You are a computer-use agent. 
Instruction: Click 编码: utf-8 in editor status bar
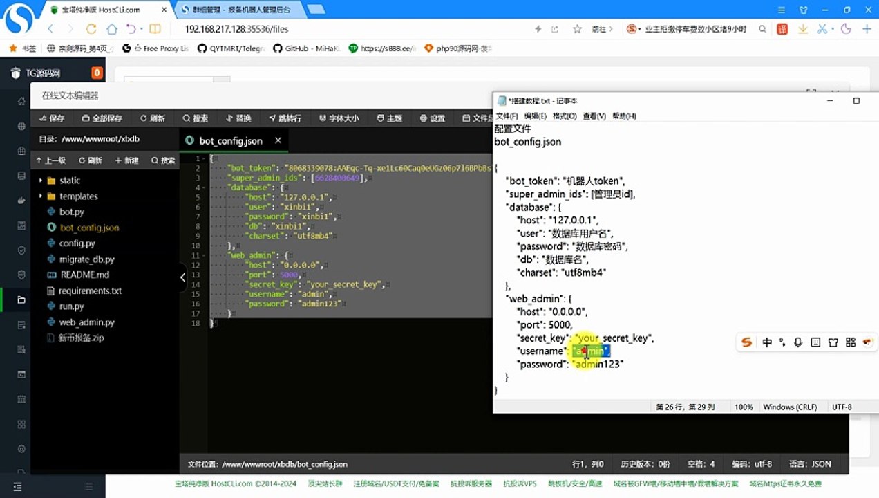752,464
